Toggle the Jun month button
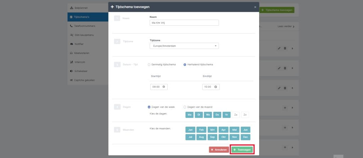Viewport: 363px width, 158px height. click(245, 130)
